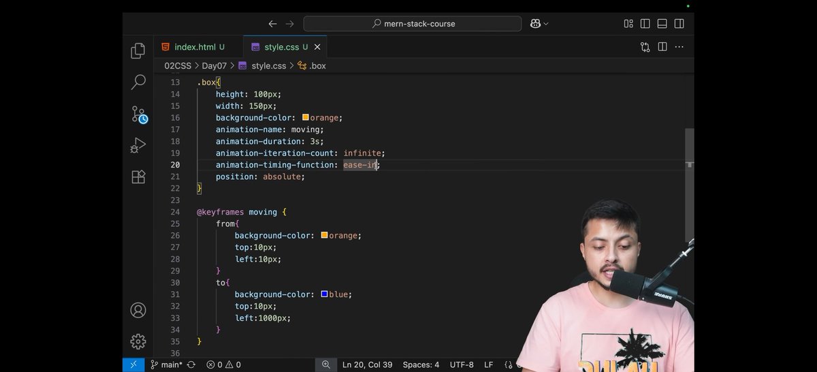
Task: Click the '@keyframes moving' line
Action: coord(242,212)
